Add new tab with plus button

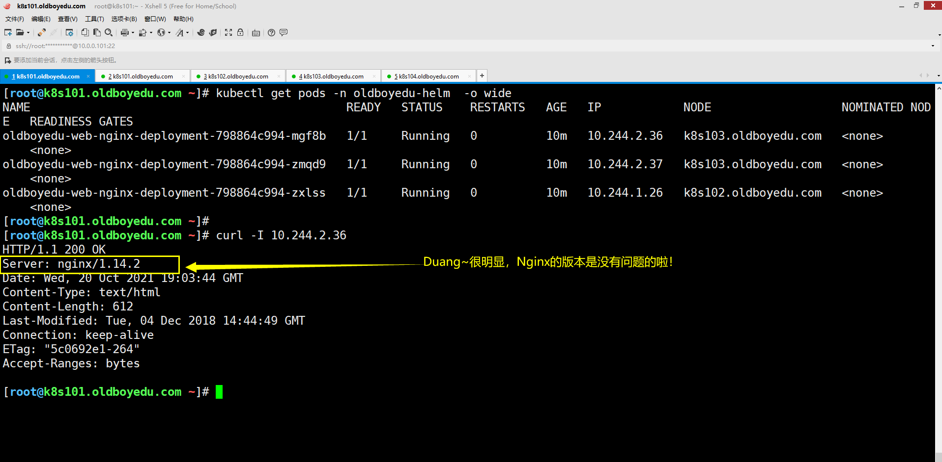(482, 76)
